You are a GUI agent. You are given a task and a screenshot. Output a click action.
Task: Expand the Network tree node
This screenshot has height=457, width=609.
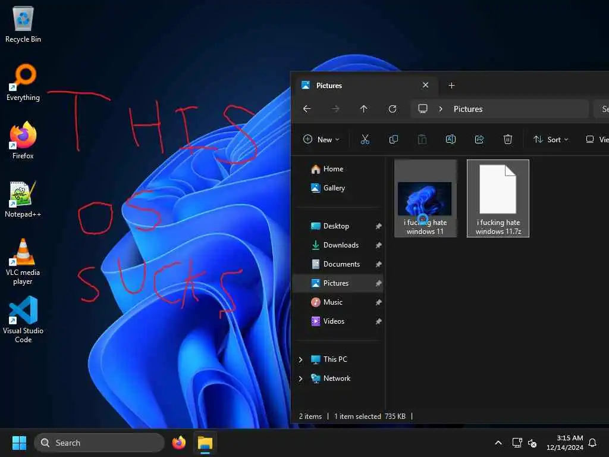[300, 378]
